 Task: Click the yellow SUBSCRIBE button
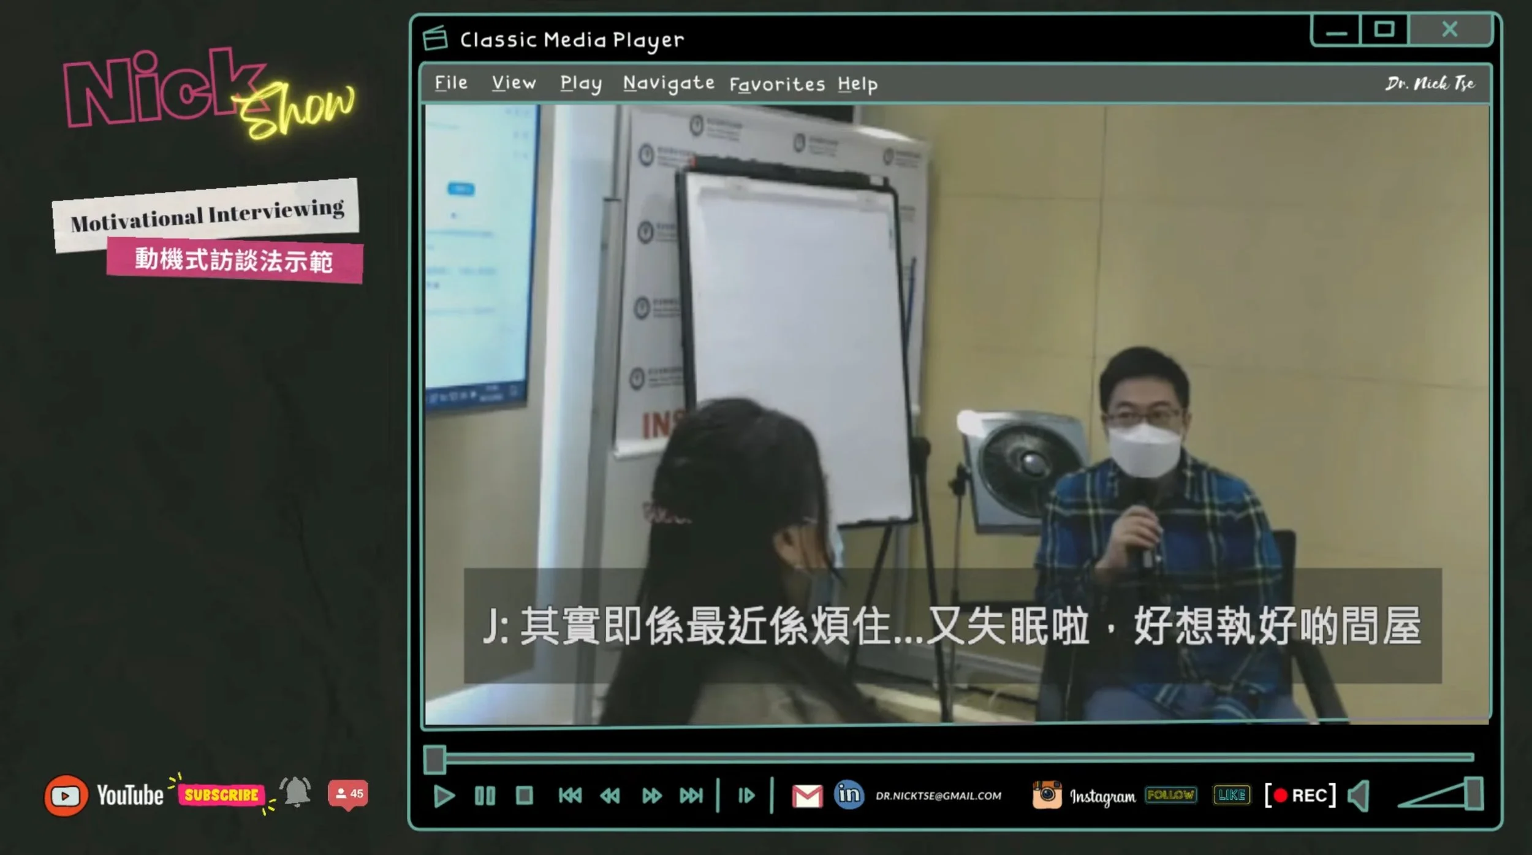[x=221, y=795]
